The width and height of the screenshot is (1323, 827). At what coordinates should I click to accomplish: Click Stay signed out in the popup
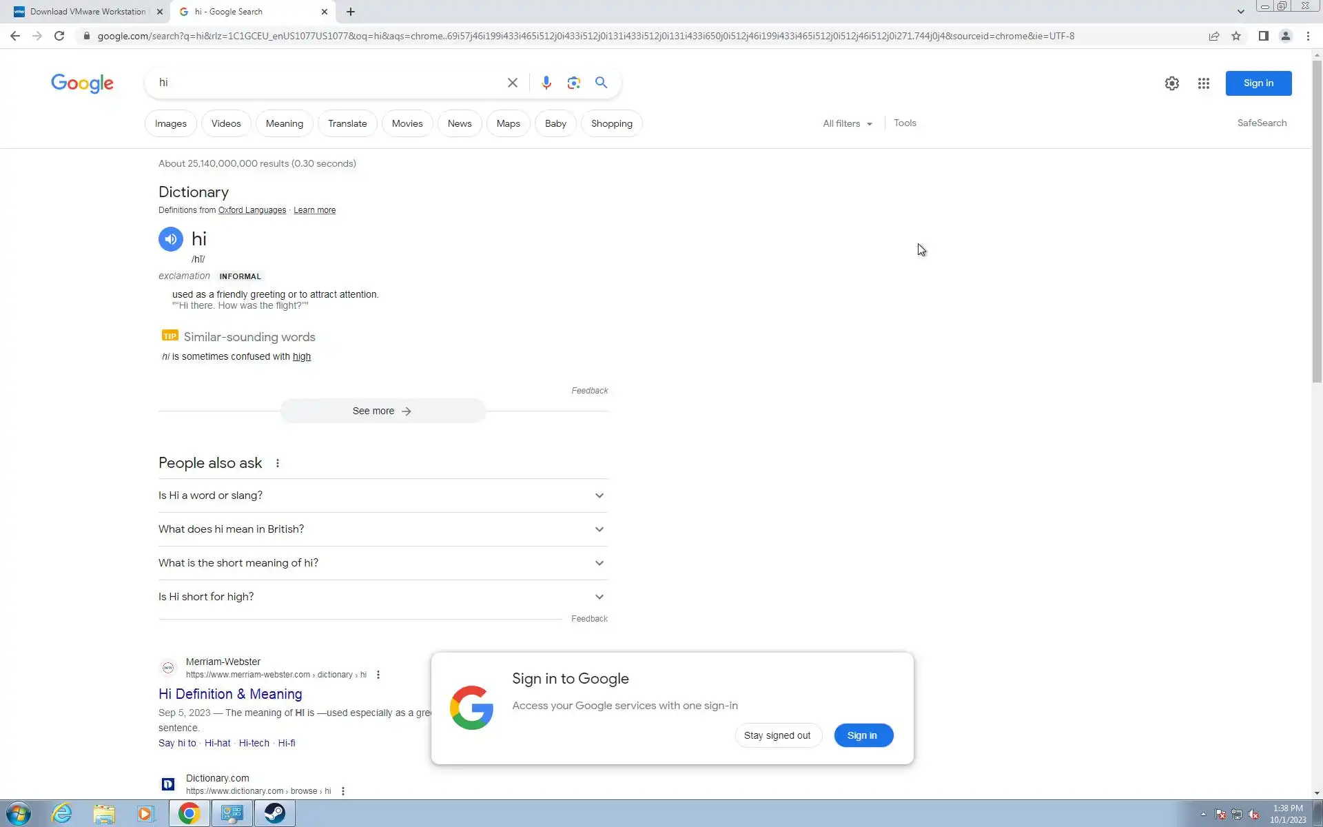click(777, 735)
